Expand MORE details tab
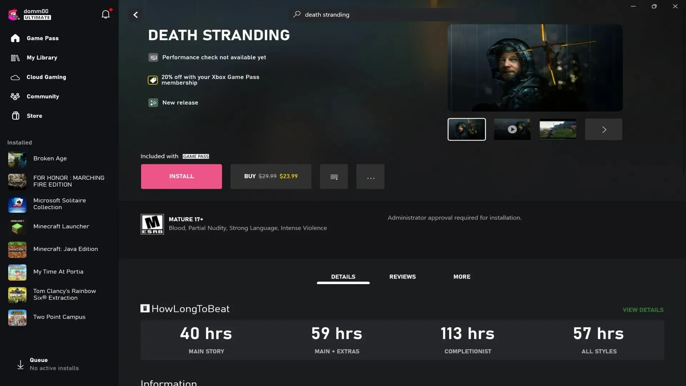Screen dimensions: 686x386 coord(461,277)
